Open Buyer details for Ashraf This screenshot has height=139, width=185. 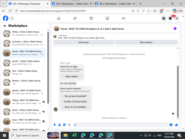(71, 76)
